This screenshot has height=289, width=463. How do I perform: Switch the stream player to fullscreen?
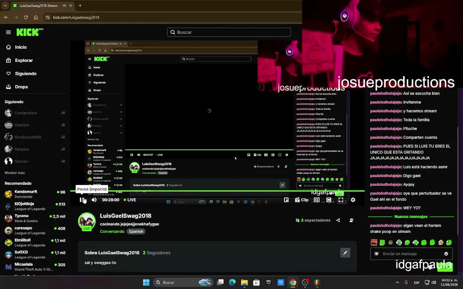point(341,200)
